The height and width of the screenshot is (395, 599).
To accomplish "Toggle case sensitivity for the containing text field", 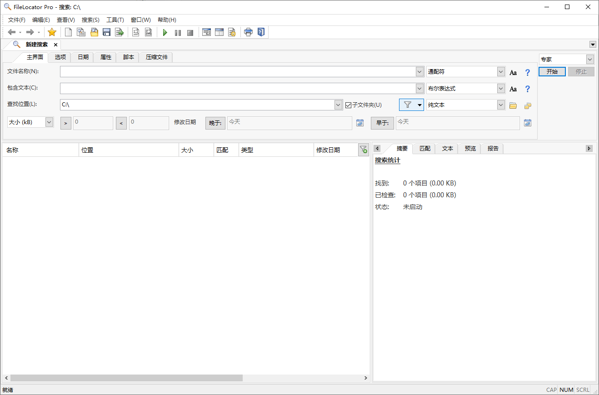I will point(513,88).
